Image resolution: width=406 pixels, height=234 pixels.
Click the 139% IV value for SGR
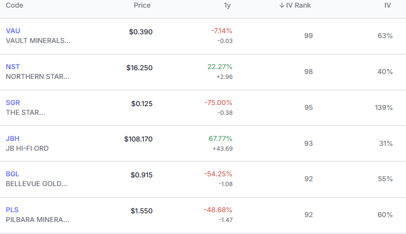coord(384,108)
